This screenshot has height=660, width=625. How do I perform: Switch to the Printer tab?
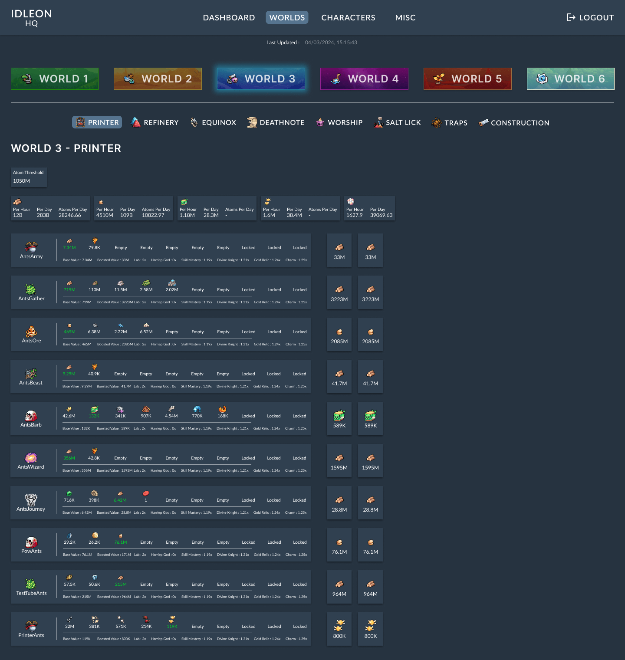tap(97, 122)
